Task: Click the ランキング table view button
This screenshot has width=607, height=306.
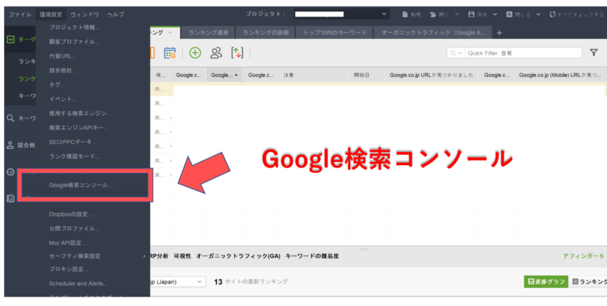Action: coord(589,282)
